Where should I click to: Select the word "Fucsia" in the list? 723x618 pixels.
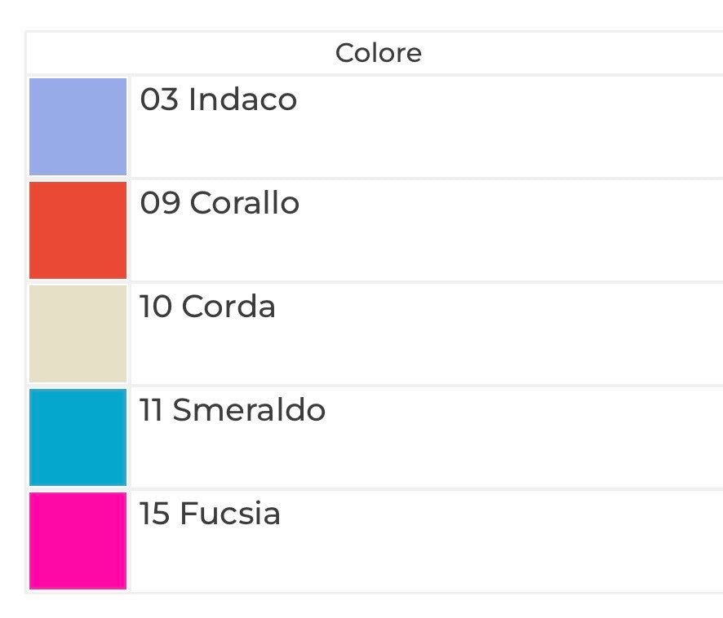pos(230,514)
